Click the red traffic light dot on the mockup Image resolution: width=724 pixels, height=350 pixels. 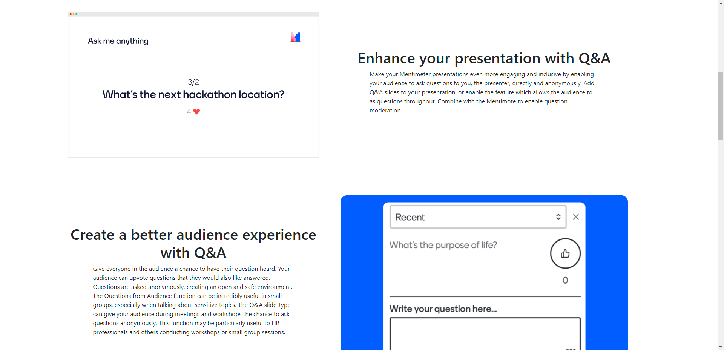click(71, 14)
